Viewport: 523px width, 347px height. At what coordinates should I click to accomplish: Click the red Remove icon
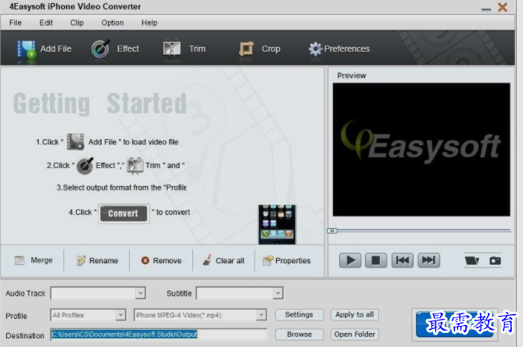pyautogui.click(x=145, y=260)
